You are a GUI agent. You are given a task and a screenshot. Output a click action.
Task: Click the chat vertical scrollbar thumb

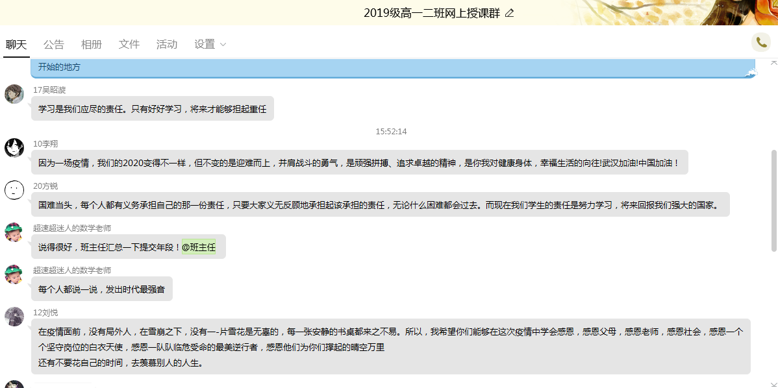773,200
